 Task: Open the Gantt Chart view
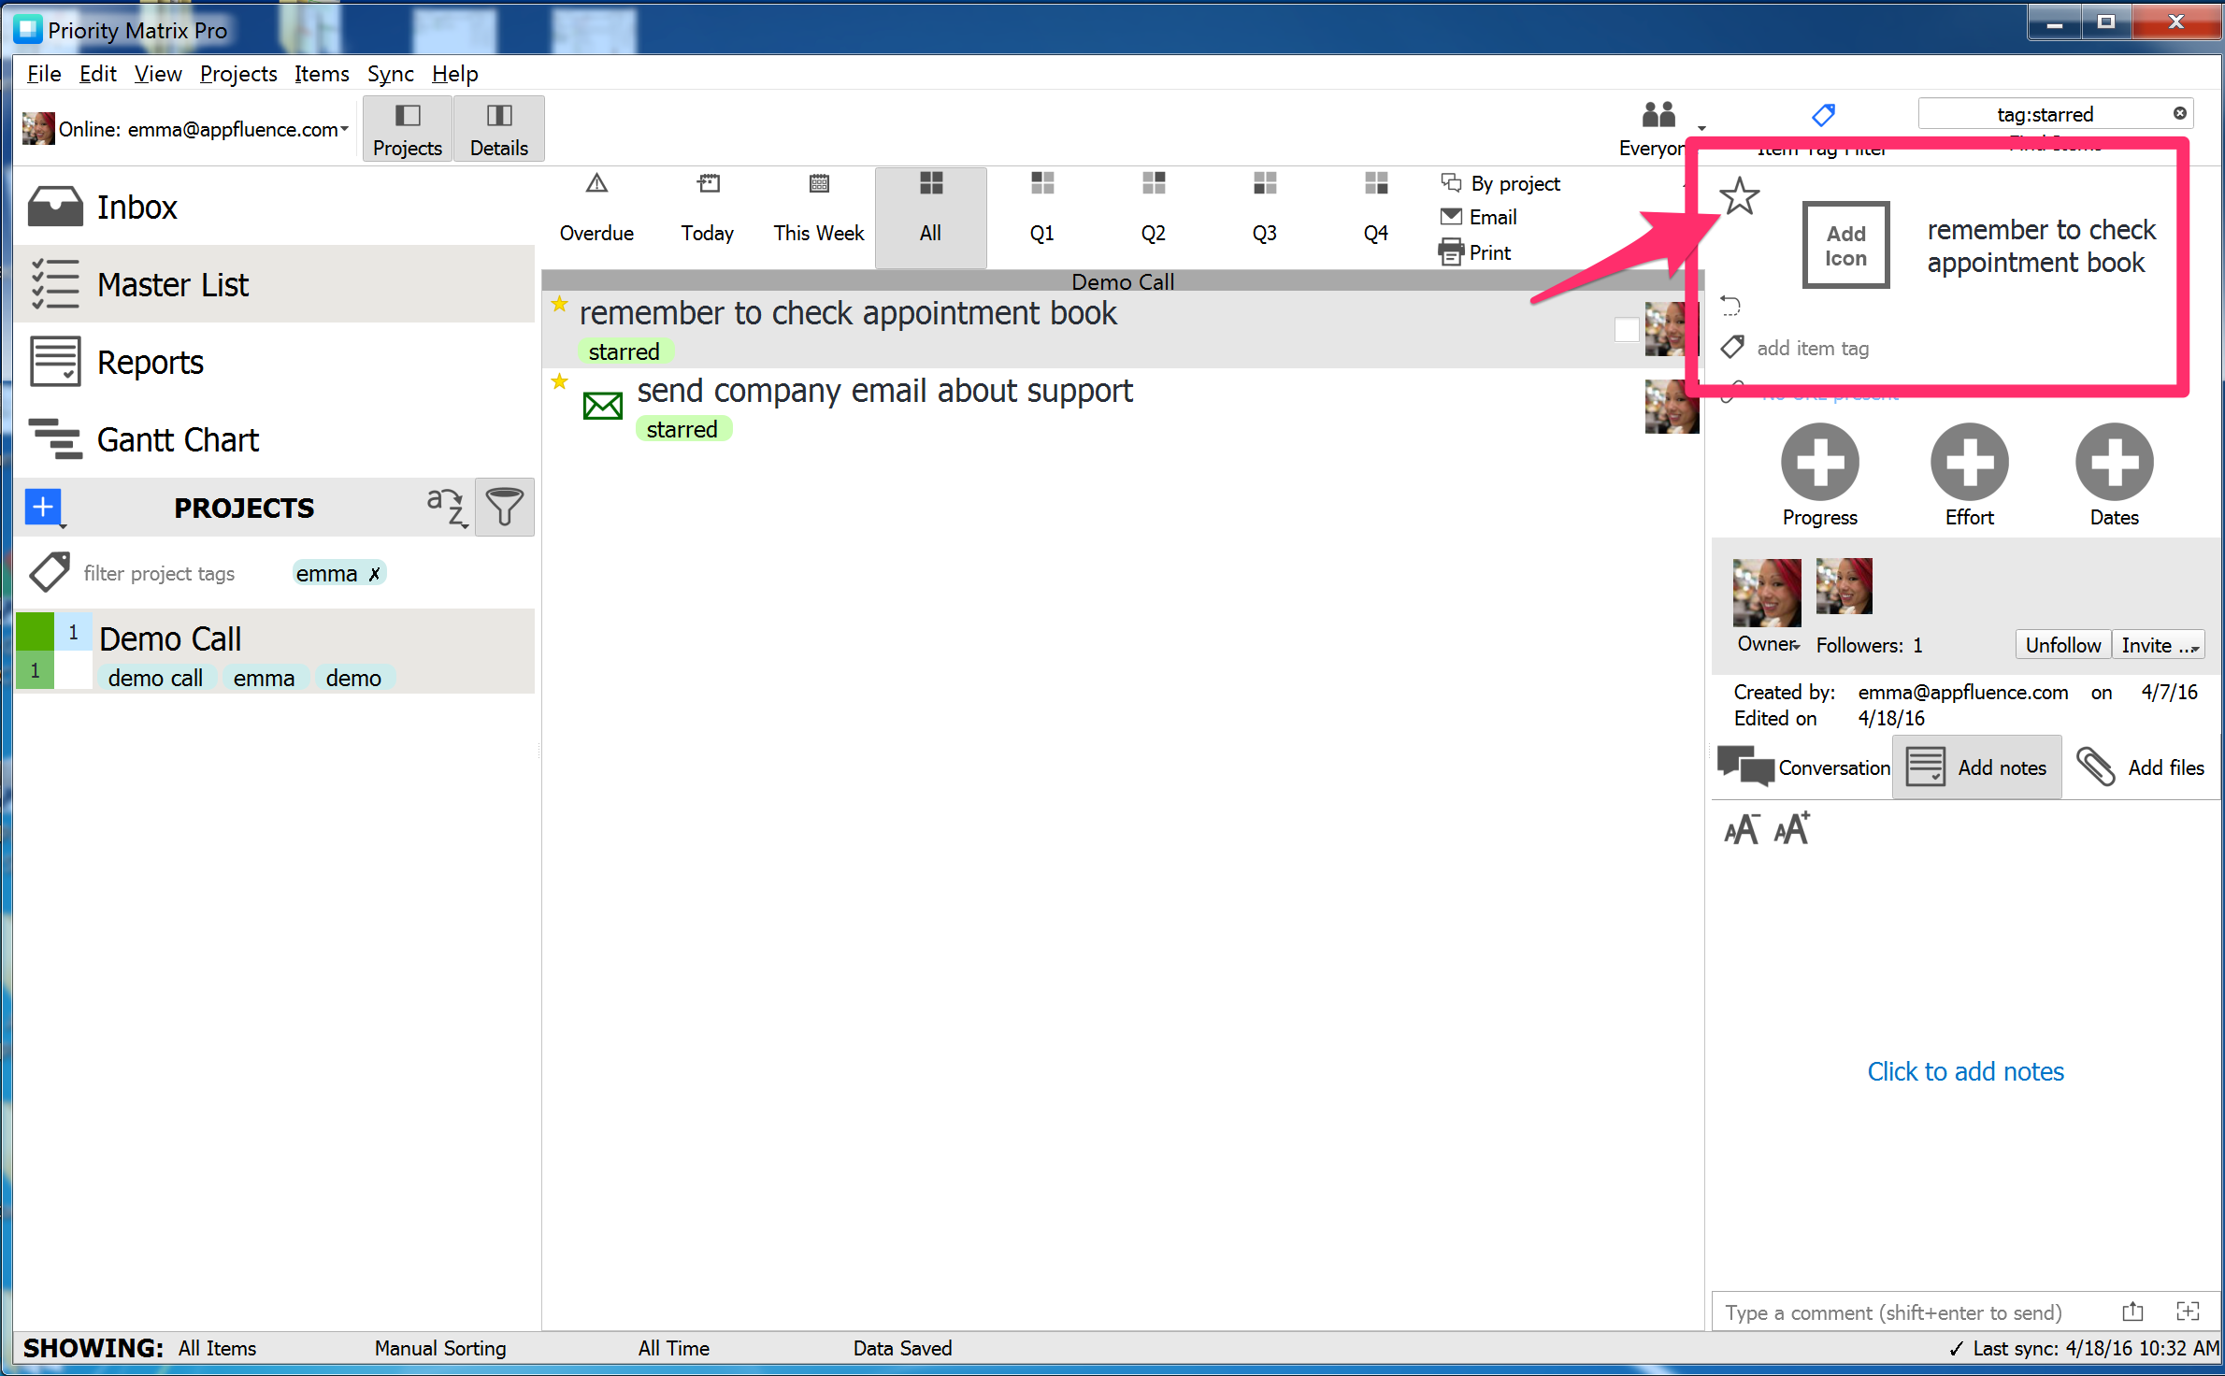click(x=178, y=439)
